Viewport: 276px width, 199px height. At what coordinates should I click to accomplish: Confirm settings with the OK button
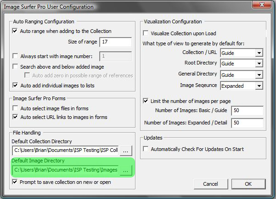click(248, 184)
